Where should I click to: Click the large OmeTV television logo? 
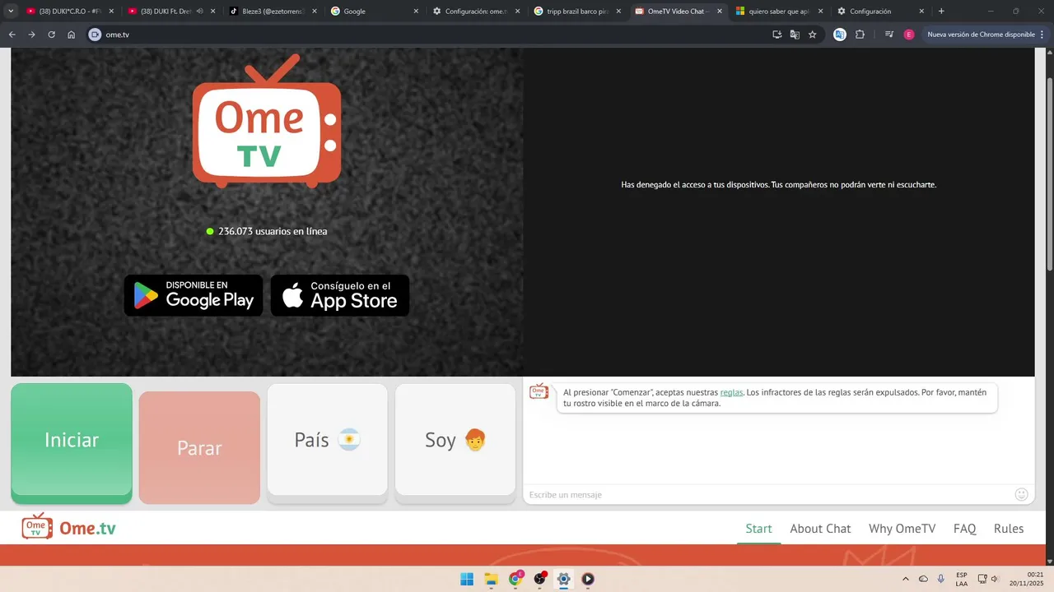click(x=267, y=122)
